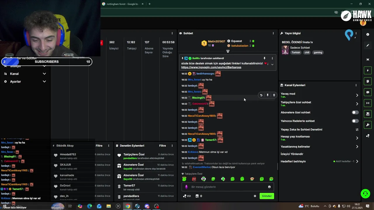This screenshot has height=210, width=374.
Task: Collapse the chat leaderboard handle below Metin351907
Action: (x=228, y=51)
